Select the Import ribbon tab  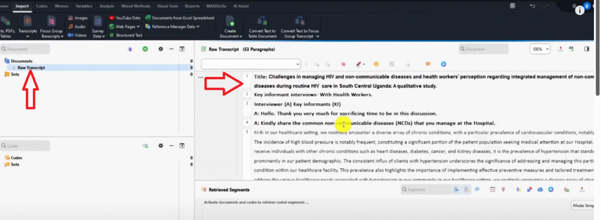[x=22, y=6]
